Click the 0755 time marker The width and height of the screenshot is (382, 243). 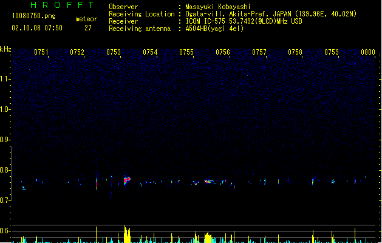[x=186, y=52]
